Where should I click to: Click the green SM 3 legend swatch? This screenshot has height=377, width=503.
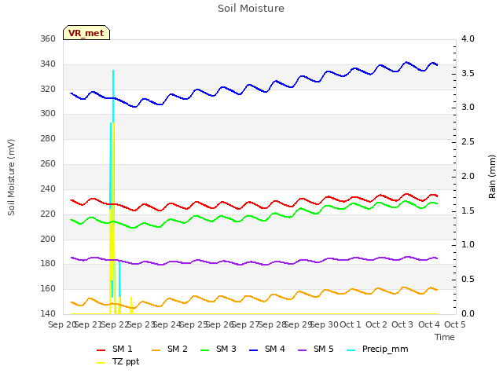pyautogui.click(x=204, y=350)
